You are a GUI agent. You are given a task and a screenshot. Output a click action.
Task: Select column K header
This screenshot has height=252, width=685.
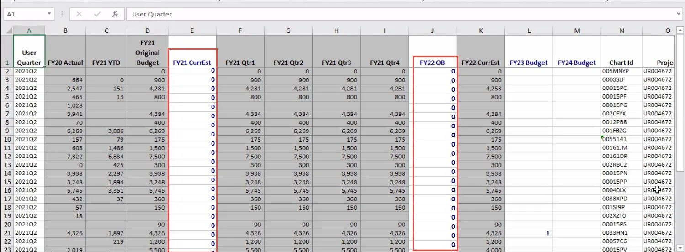tap(481, 31)
